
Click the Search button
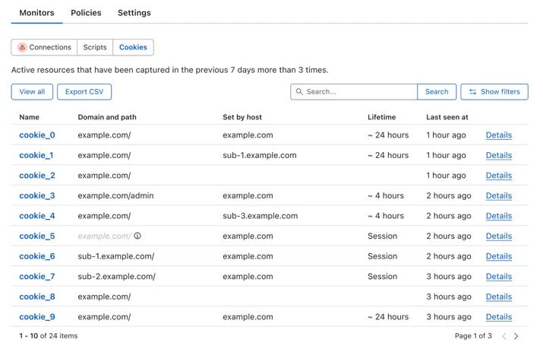(x=437, y=92)
